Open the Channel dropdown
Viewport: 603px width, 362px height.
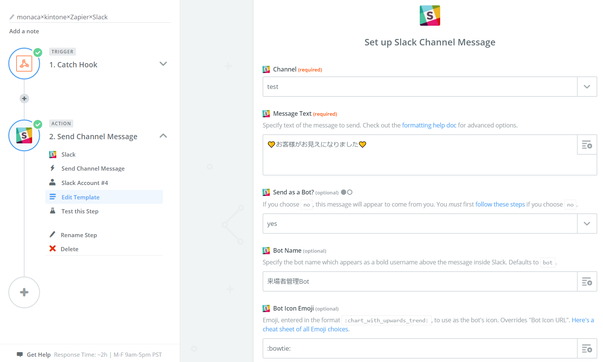click(587, 87)
